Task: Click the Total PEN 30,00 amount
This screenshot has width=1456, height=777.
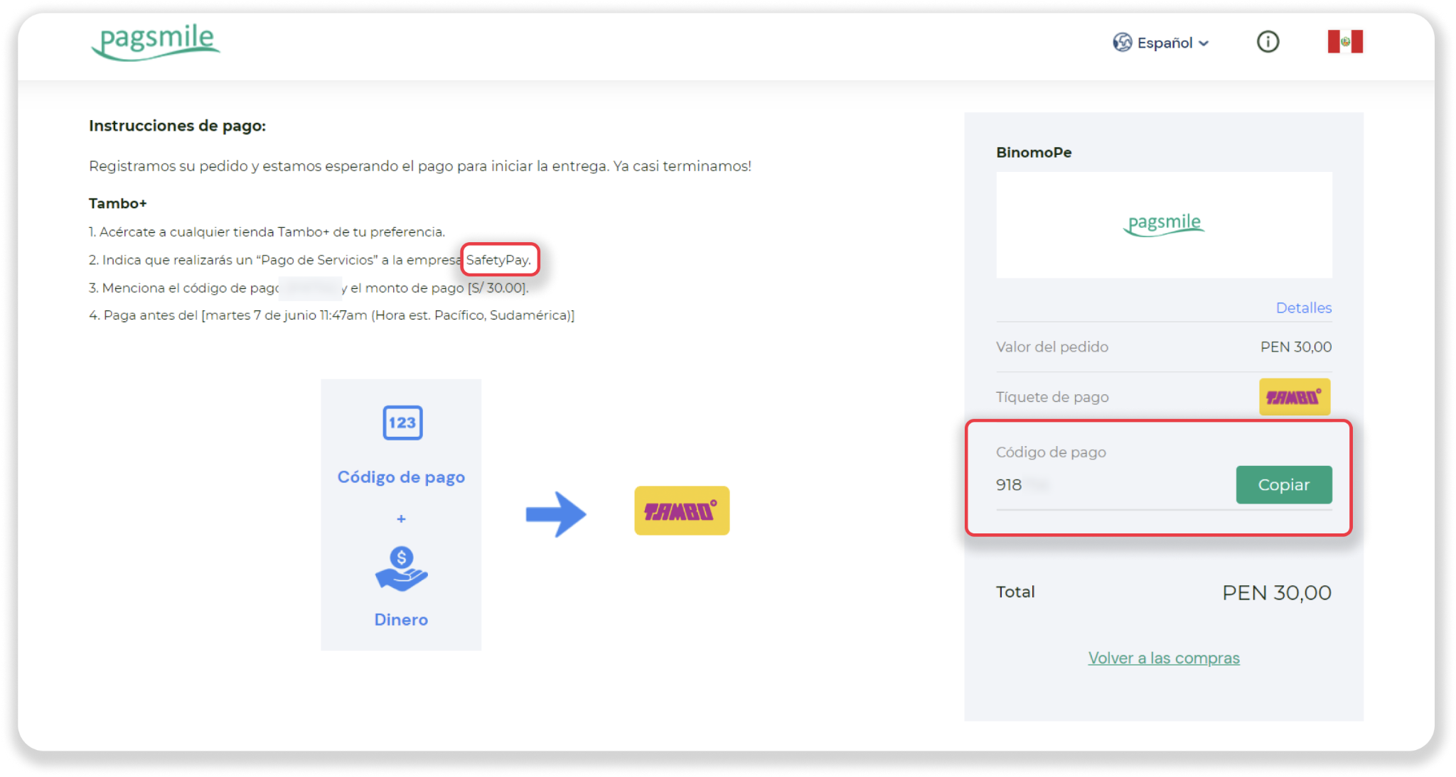Action: tap(1276, 592)
